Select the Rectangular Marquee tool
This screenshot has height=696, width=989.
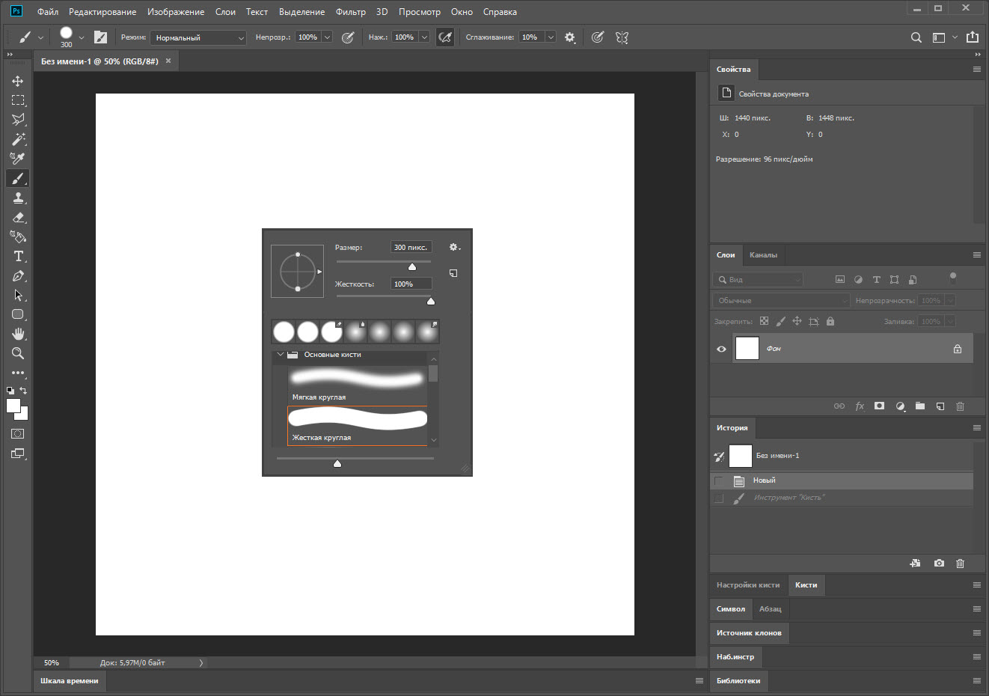(x=18, y=100)
